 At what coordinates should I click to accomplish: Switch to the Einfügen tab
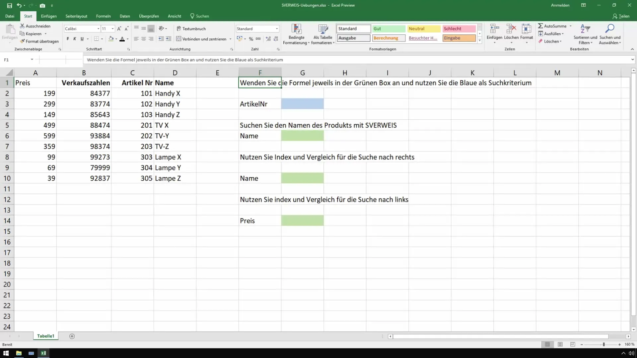pyautogui.click(x=49, y=16)
